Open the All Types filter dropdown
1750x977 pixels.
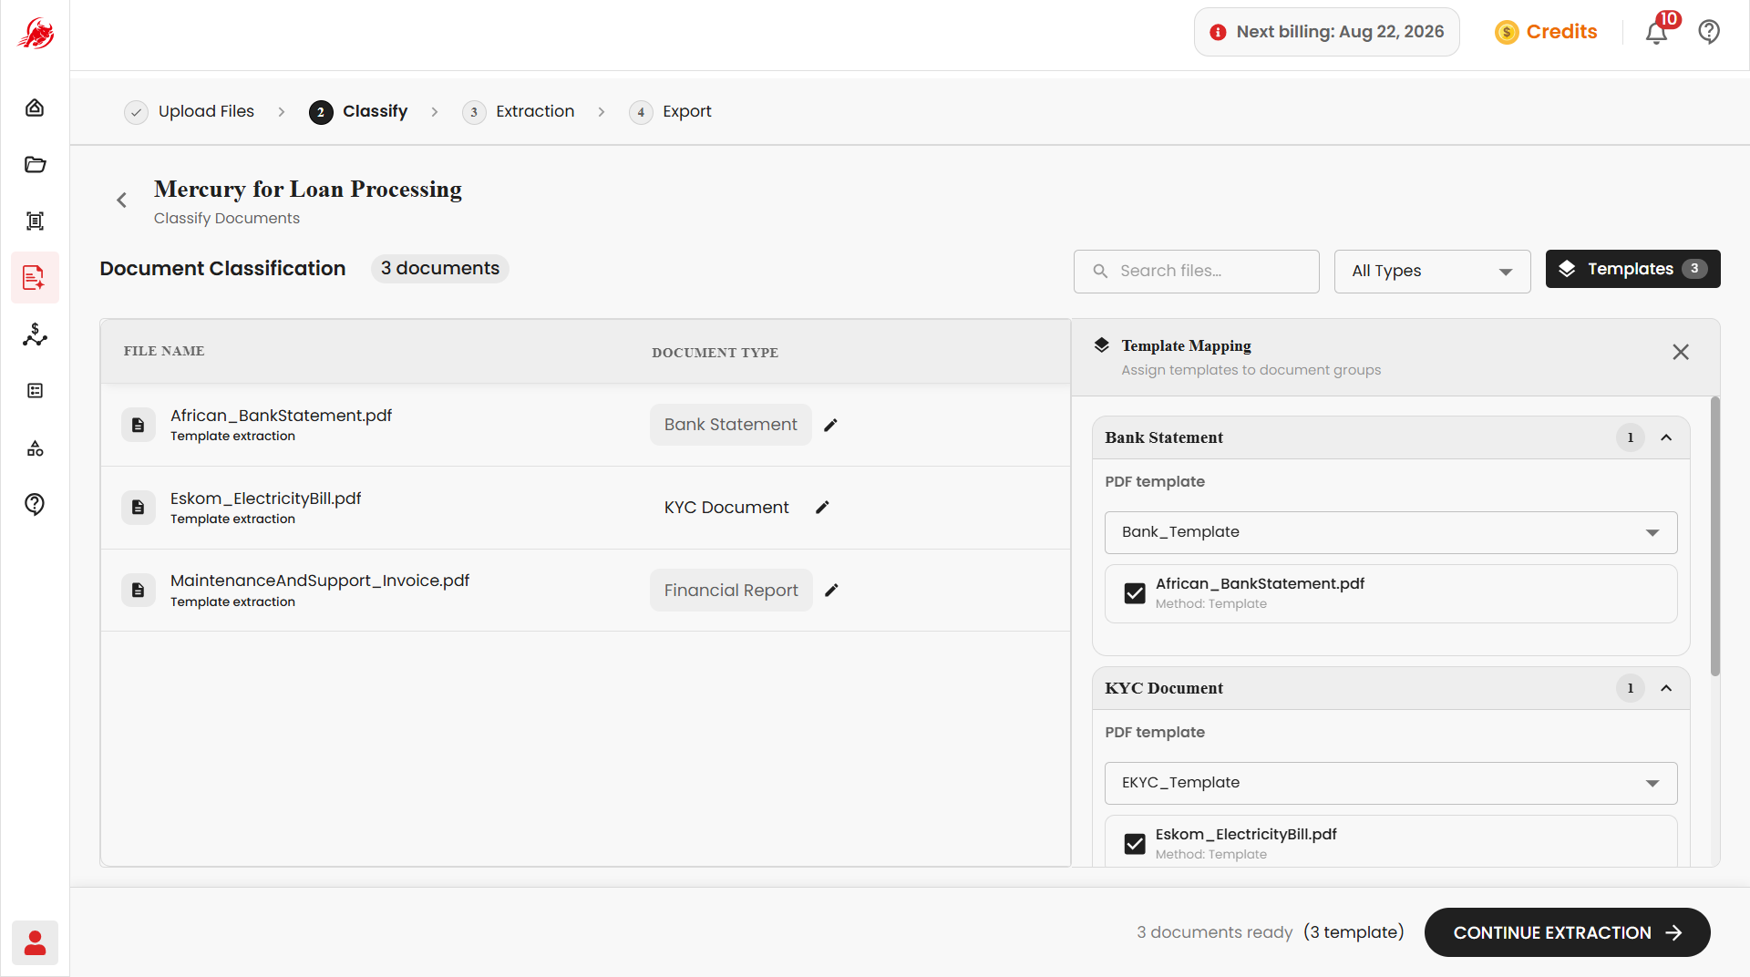[1432, 272]
